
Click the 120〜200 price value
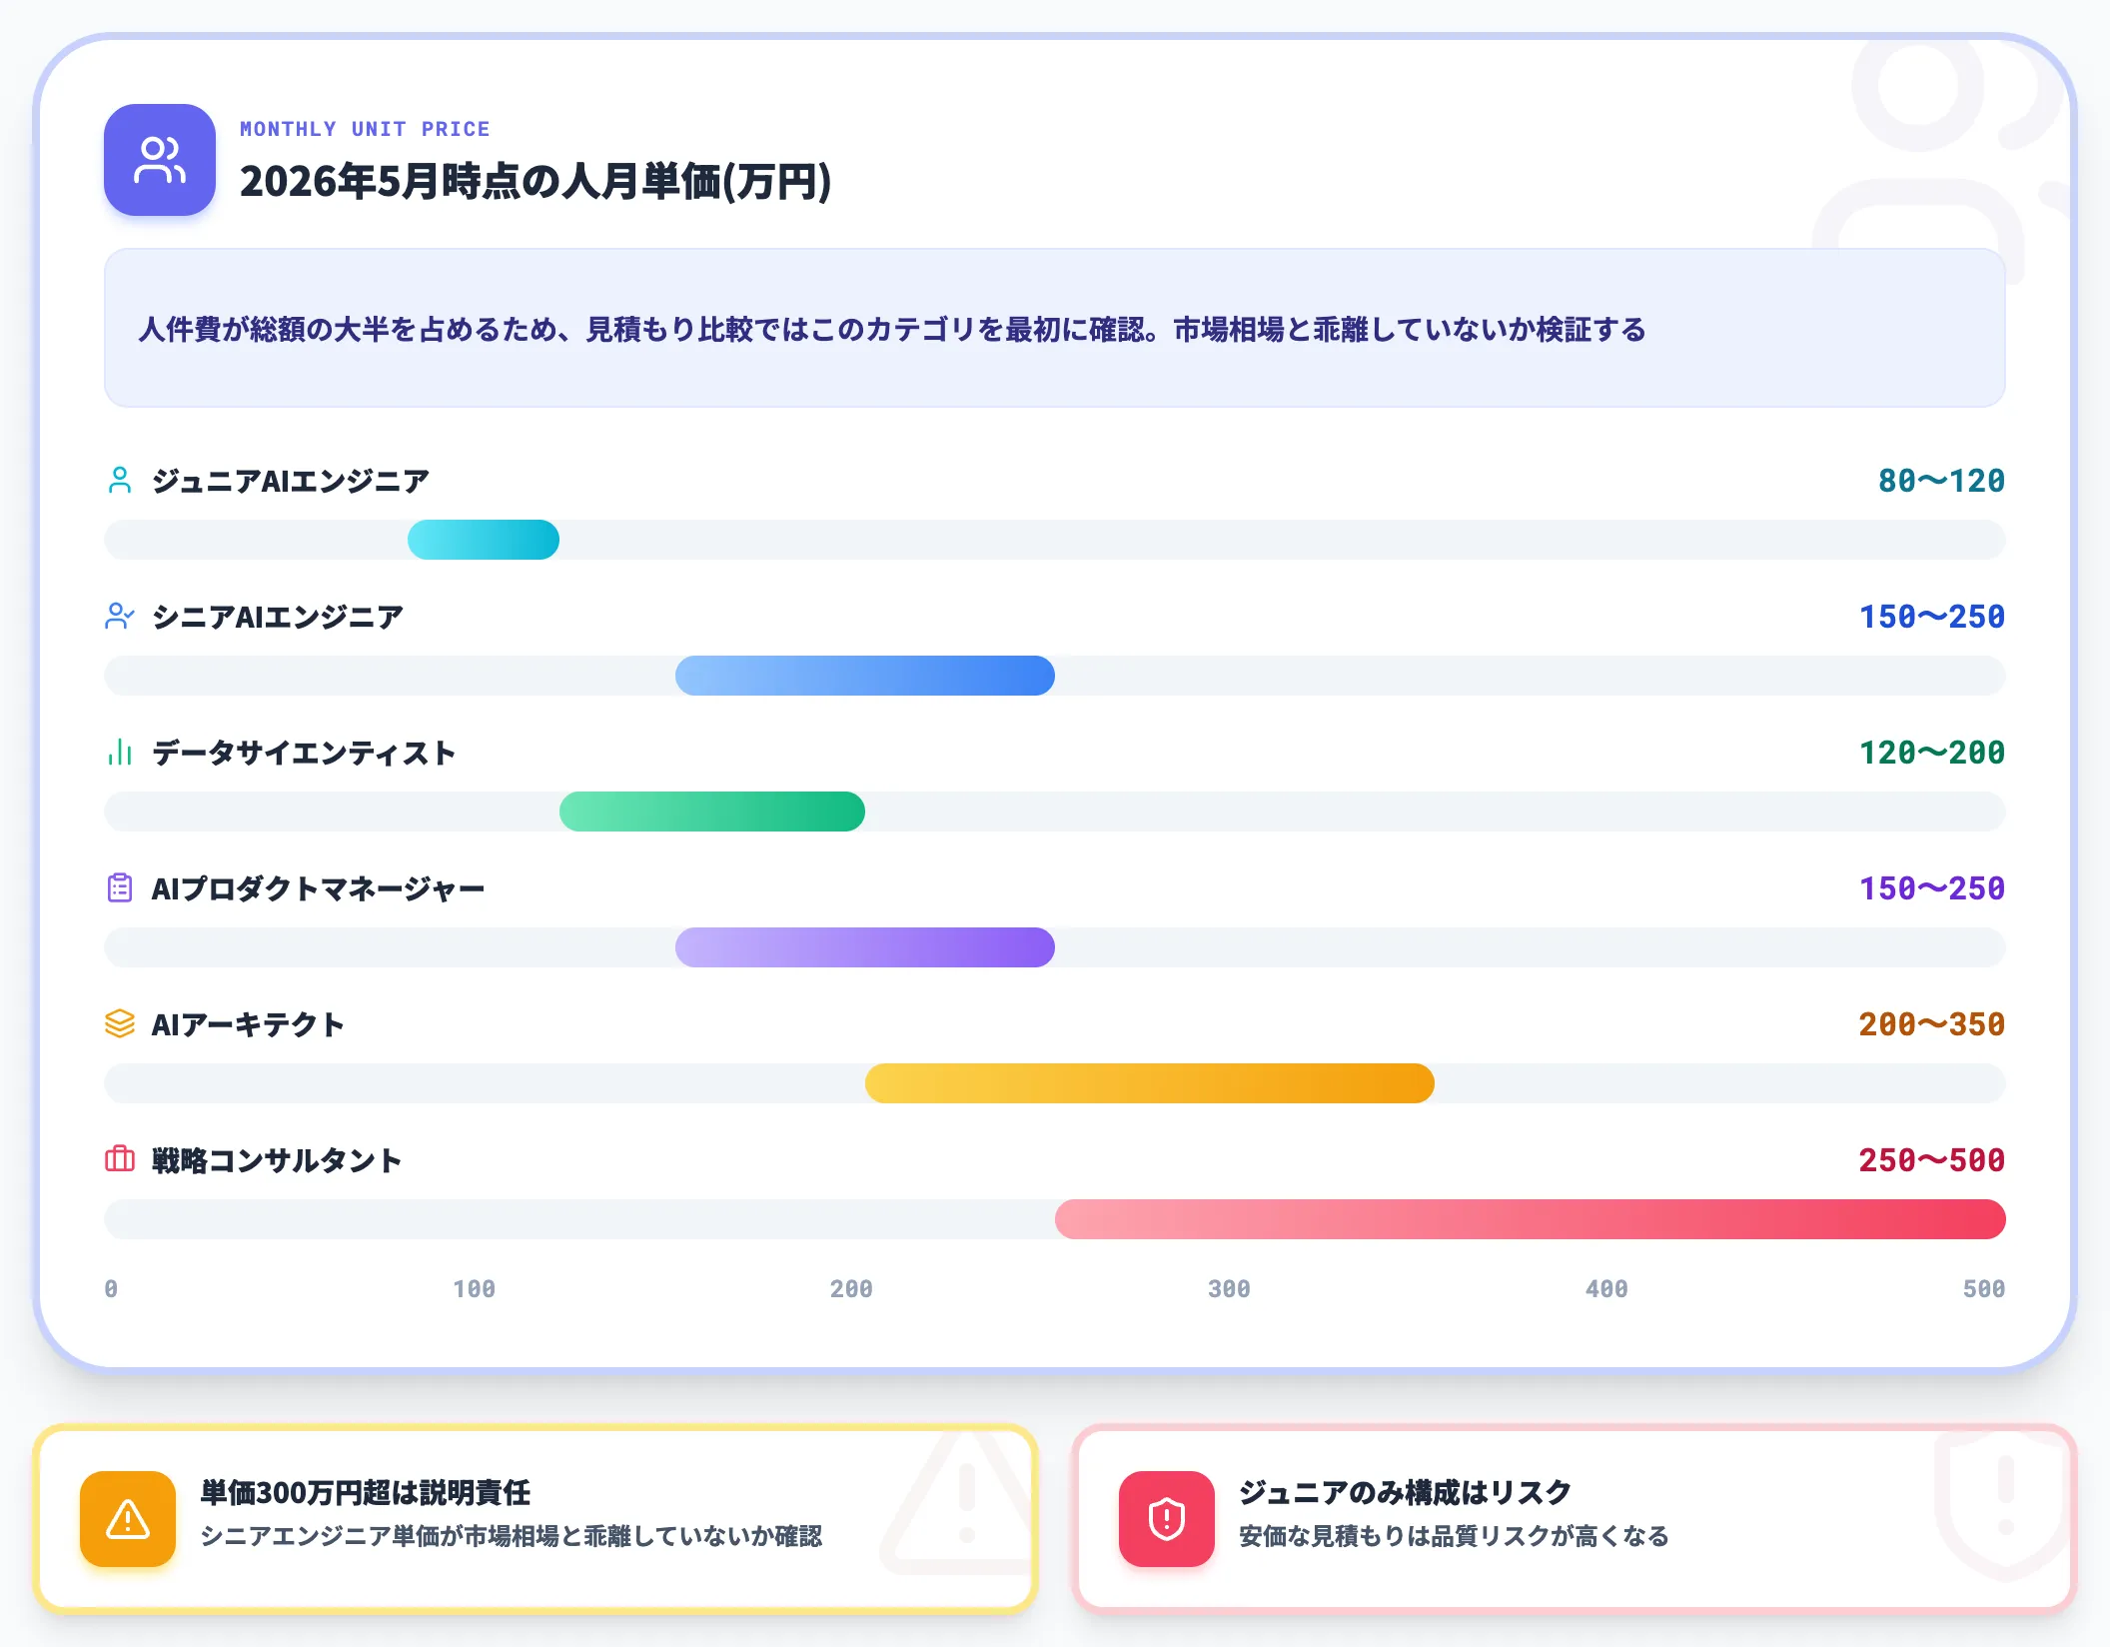click(1932, 753)
